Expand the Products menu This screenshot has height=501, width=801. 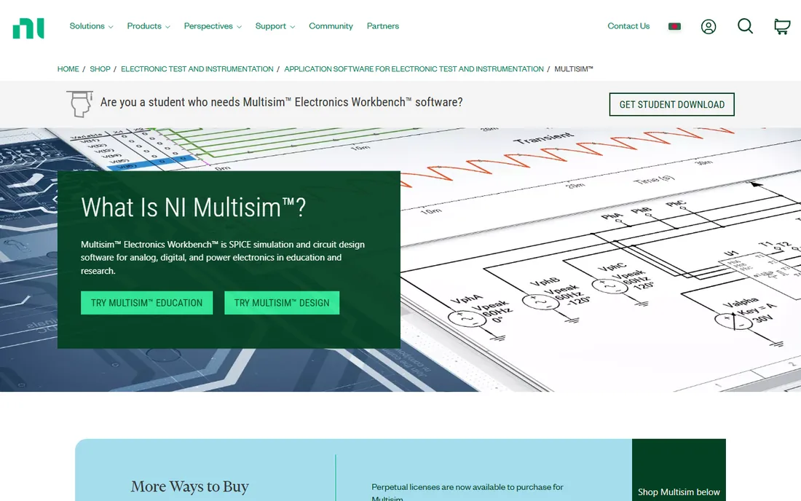pyautogui.click(x=148, y=26)
